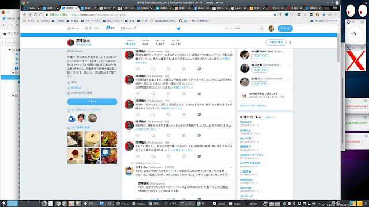Follow the third suggested account with the cat avatar

(x=260, y=83)
